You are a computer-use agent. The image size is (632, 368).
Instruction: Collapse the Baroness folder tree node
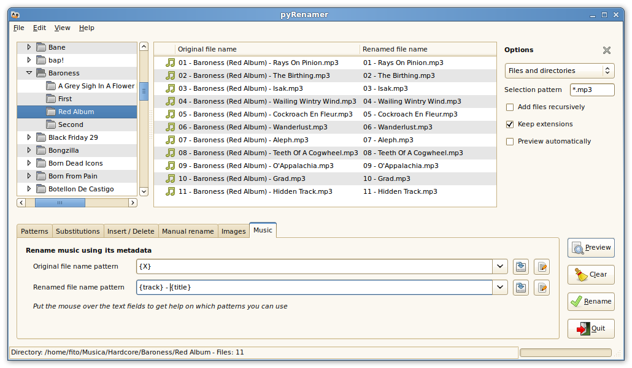29,73
